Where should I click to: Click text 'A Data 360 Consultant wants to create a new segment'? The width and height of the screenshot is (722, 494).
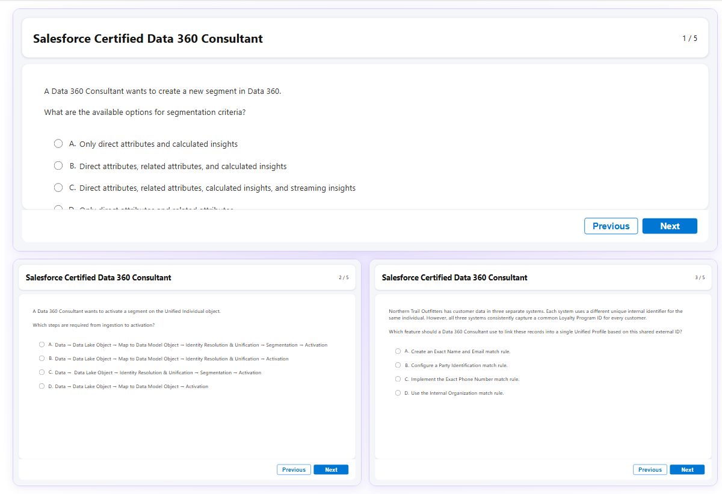[x=163, y=91]
